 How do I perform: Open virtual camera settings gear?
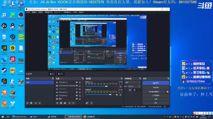167,91
